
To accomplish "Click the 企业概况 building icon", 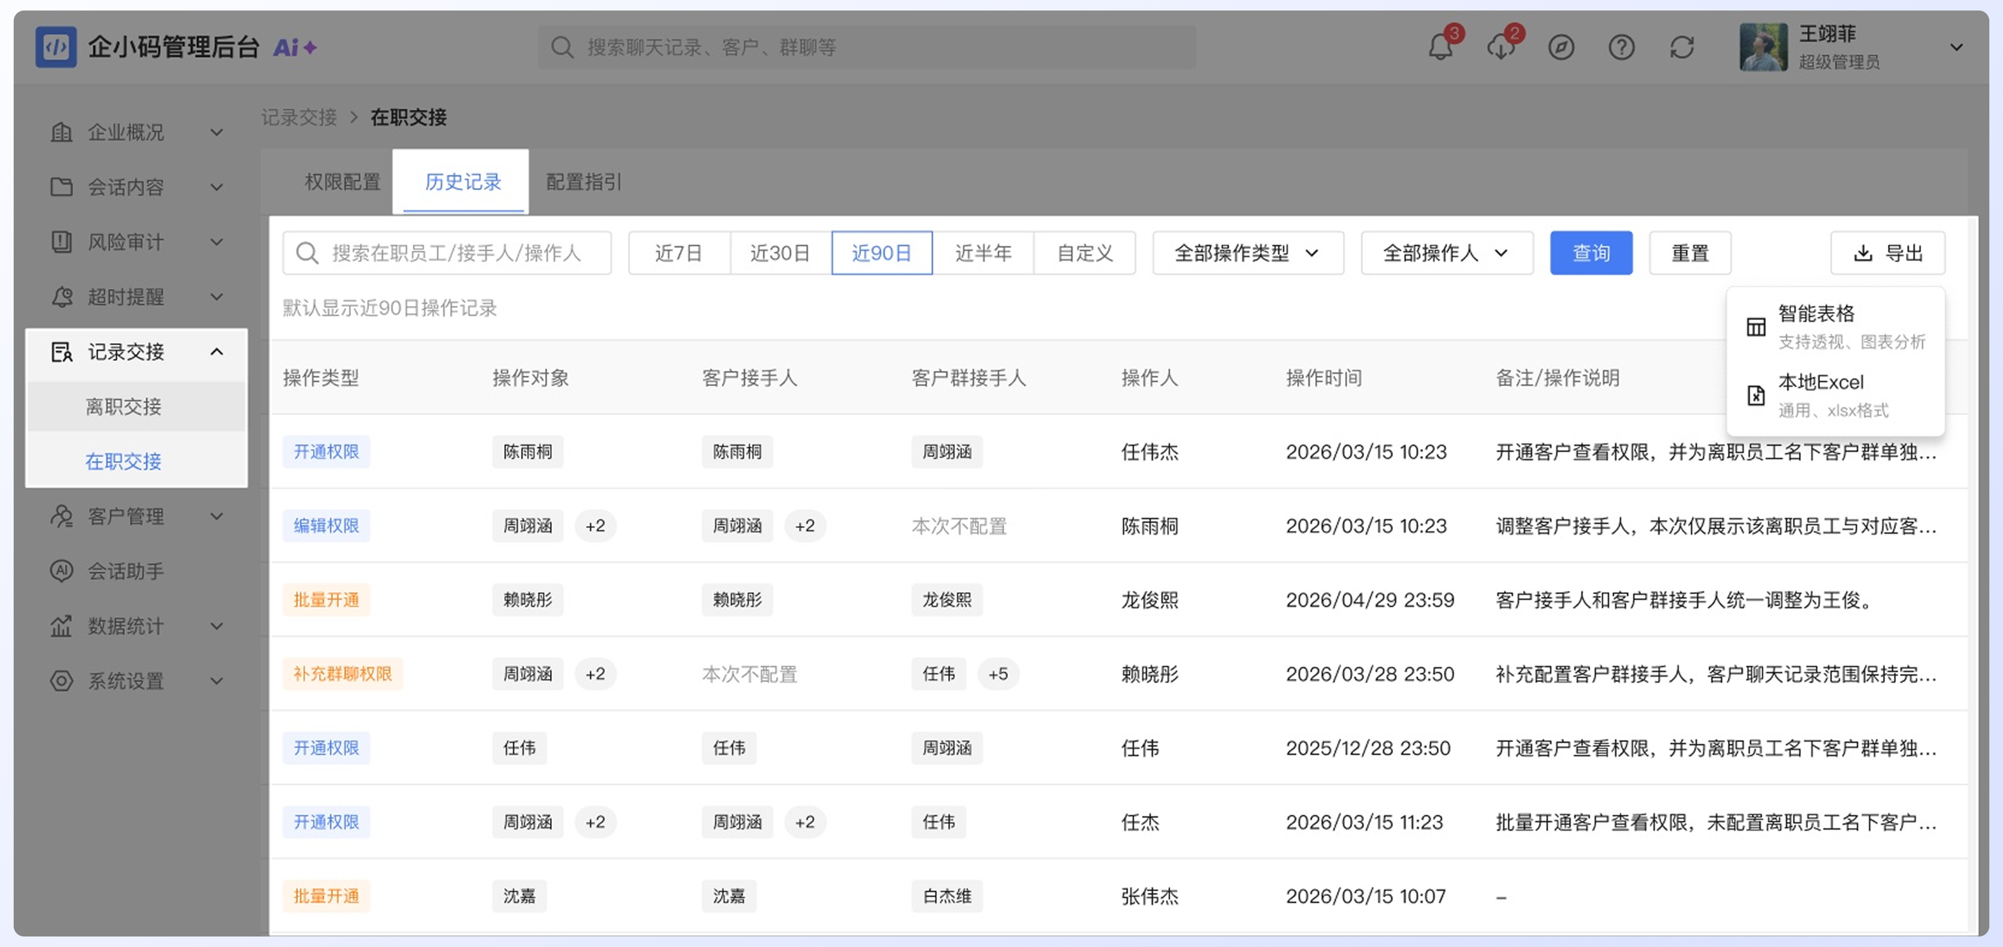I will (62, 132).
